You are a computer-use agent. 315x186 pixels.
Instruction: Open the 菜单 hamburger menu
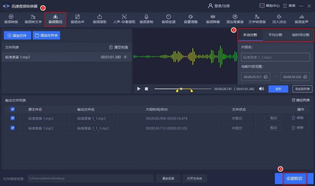(x=289, y=6)
